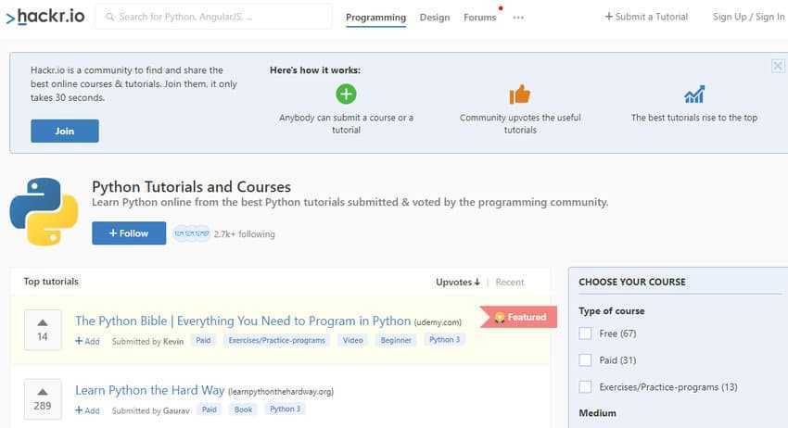Click Python 3 tag on Python Bible
Viewport: 788px width, 428px height.
[444, 340]
